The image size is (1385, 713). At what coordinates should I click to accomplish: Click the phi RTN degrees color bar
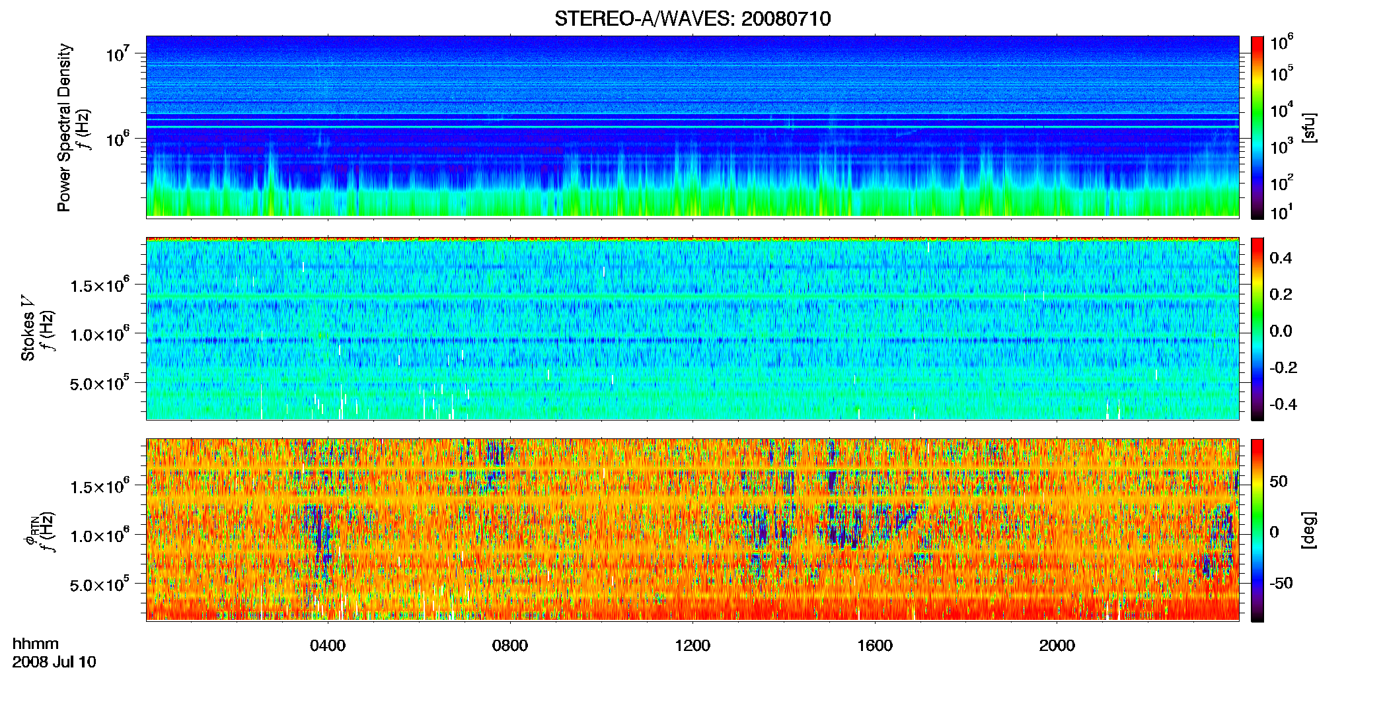click(1257, 530)
